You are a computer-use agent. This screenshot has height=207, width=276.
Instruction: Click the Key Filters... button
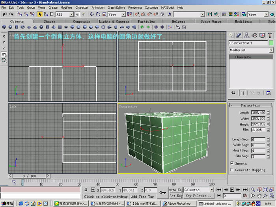click(x=198, y=196)
